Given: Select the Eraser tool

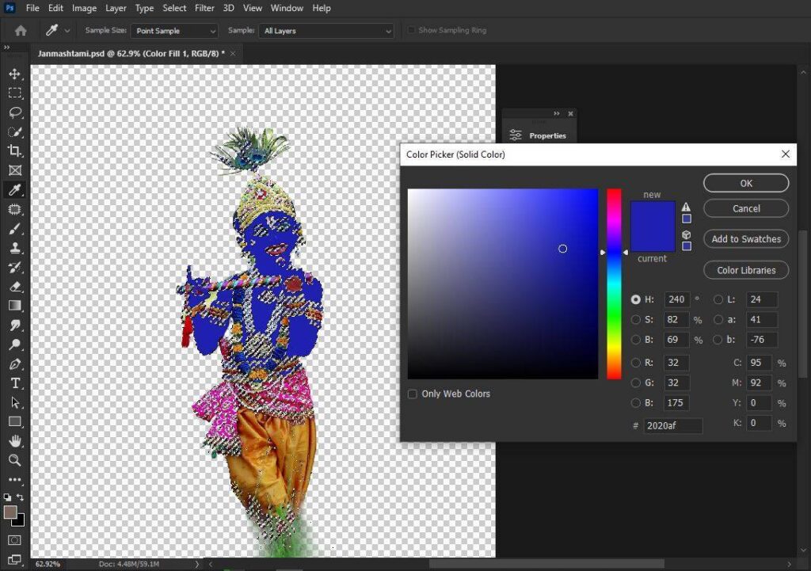Looking at the screenshot, I should click(14, 287).
